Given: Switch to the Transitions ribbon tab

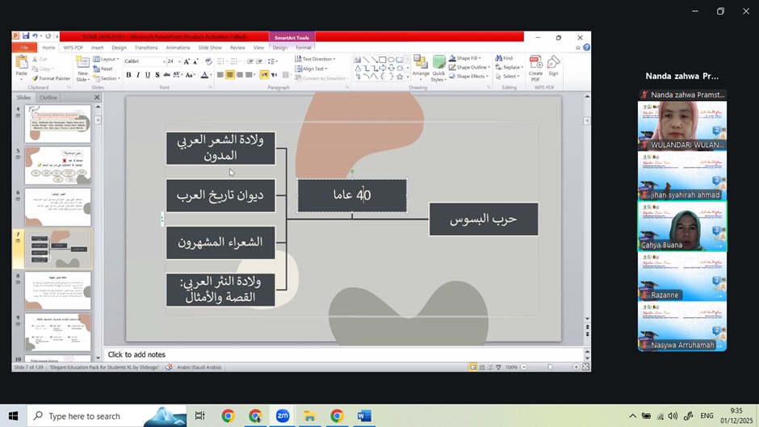Looking at the screenshot, I should (x=146, y=48).
